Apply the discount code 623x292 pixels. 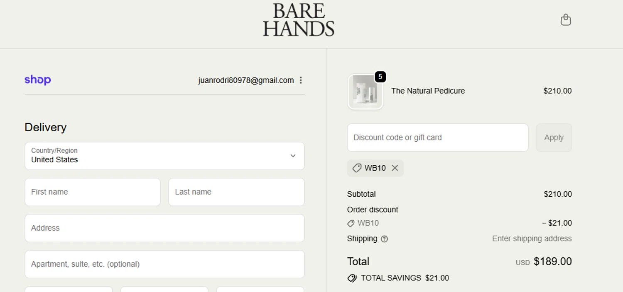(x=554, y=138)
